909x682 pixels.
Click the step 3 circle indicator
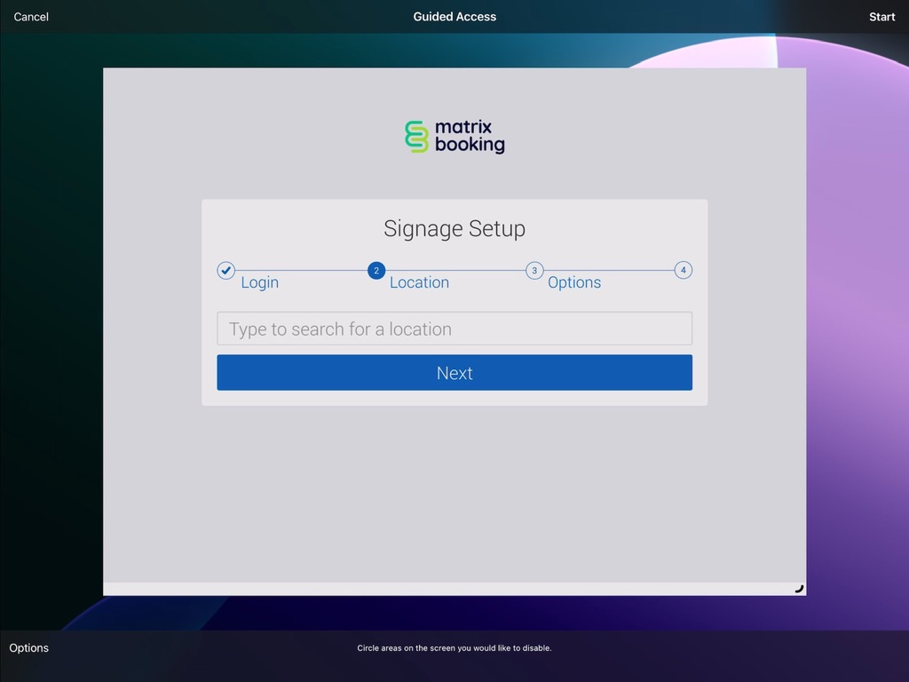click(534, 270)
